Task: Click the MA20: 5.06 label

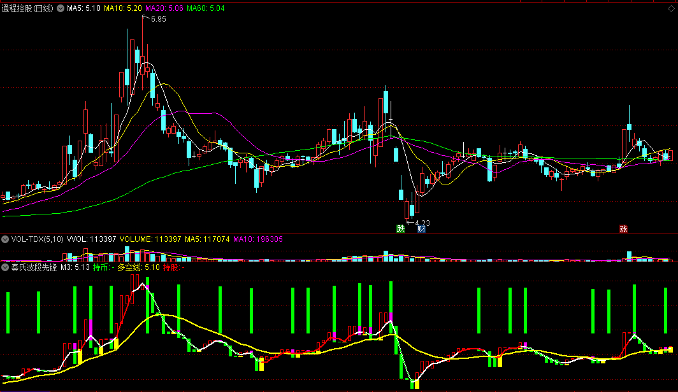Action: coord(164,8)
